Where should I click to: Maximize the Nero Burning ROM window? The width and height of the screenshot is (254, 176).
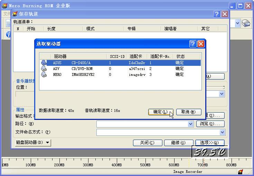pyautogui.click(x=241, y=6)
